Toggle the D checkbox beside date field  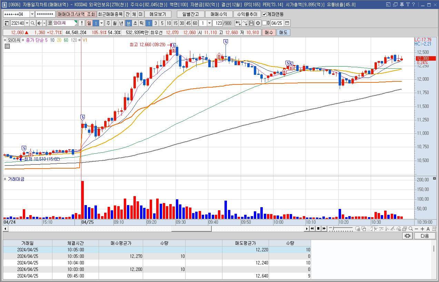265,23
